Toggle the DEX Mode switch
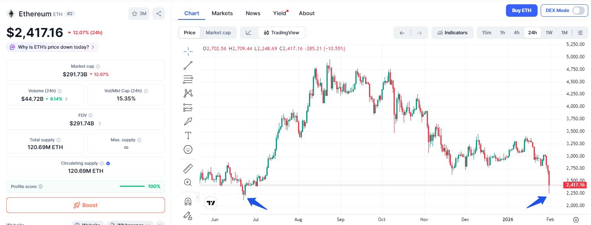This screenshot has height=225, width=591. click(579, 11)
